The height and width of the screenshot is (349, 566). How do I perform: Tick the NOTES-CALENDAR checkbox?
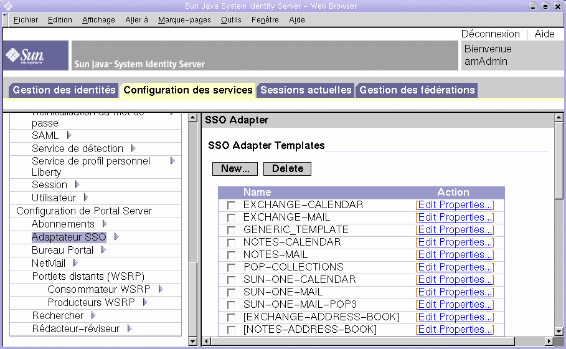pyautogui.click(x=231, y=242)
